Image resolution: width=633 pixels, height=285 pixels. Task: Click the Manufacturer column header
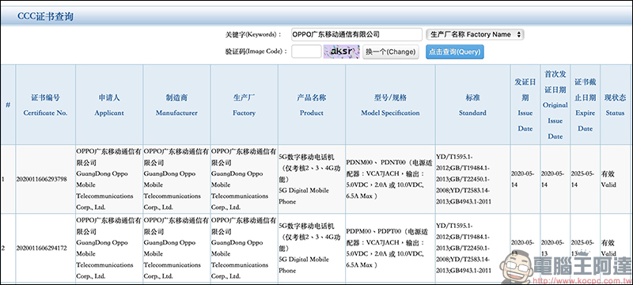pos(176,105)
